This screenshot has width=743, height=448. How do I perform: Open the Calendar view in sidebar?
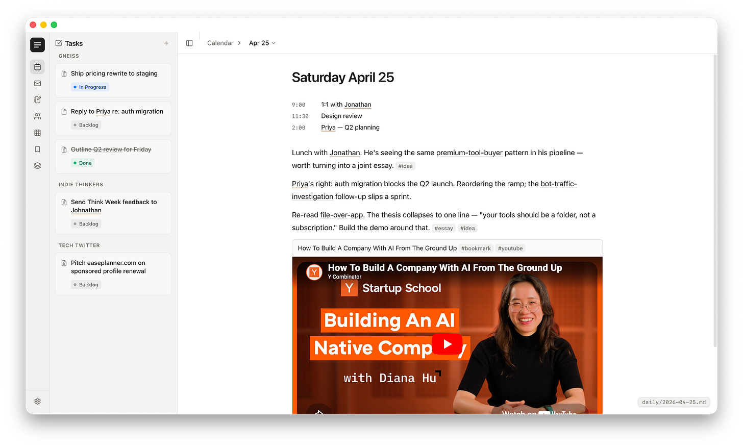click(x=37, y=67)
